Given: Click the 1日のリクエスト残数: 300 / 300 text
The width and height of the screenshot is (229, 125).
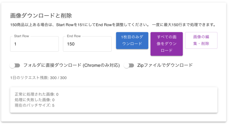Looking at the screenshot, I should (x=38, y=78).
